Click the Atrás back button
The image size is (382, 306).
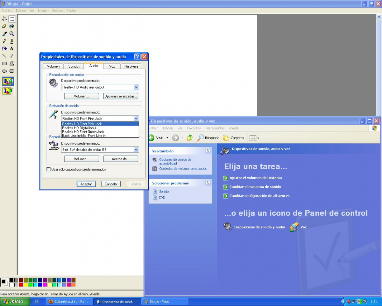[x=156, y=138]
